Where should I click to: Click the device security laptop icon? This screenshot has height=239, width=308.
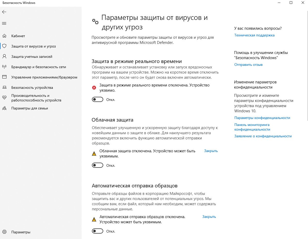tap(4, 87)
